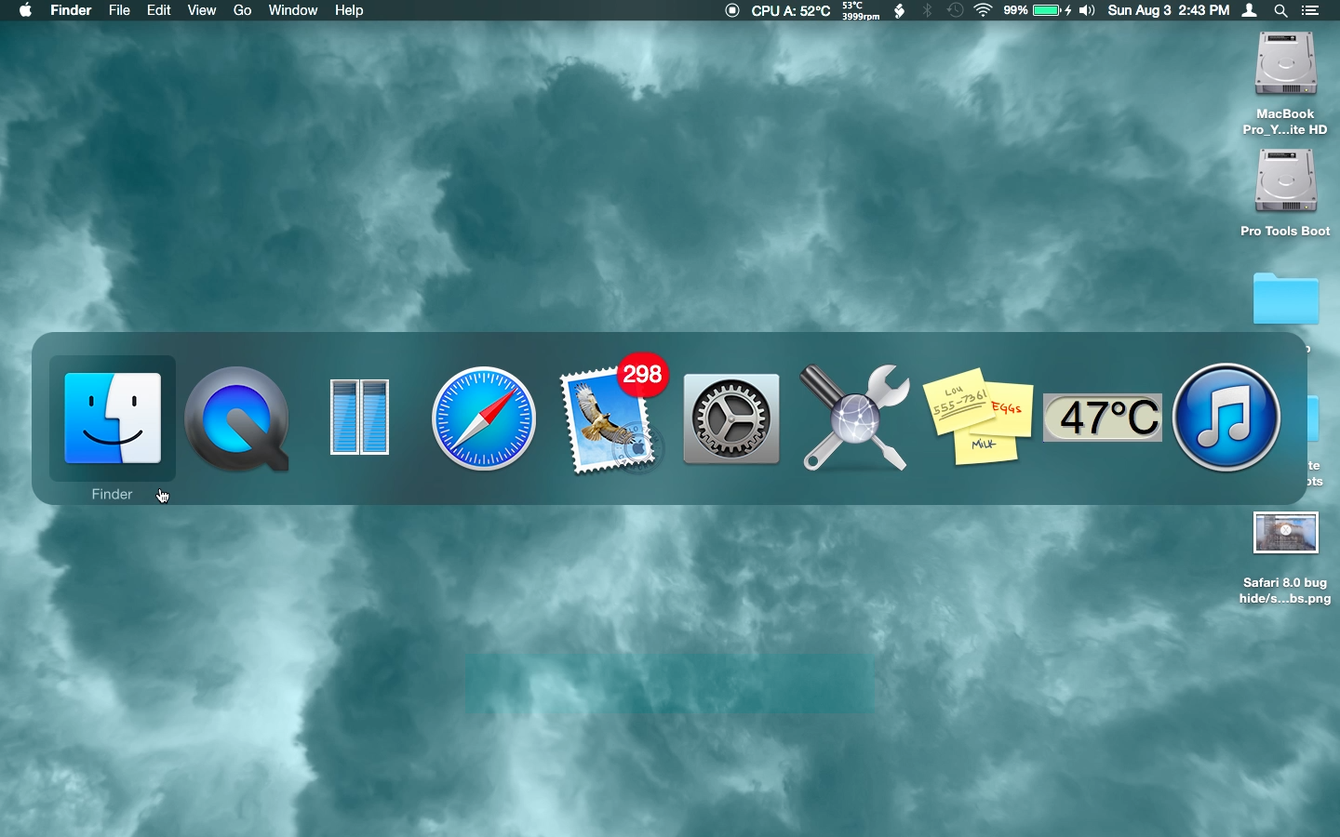Click the circular record status icon
Viewport: 1340px width, 837px height.
732,10
